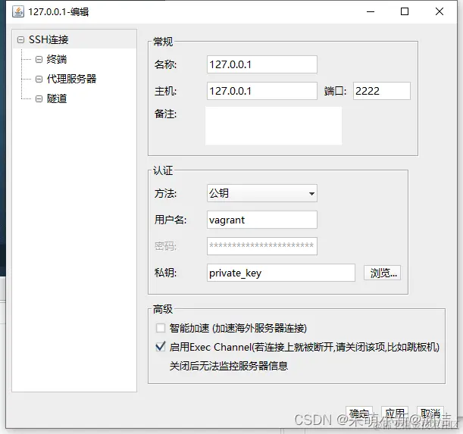Click the node icon beside 代理服务器
463x434 pixels.
tap(39, 79)
